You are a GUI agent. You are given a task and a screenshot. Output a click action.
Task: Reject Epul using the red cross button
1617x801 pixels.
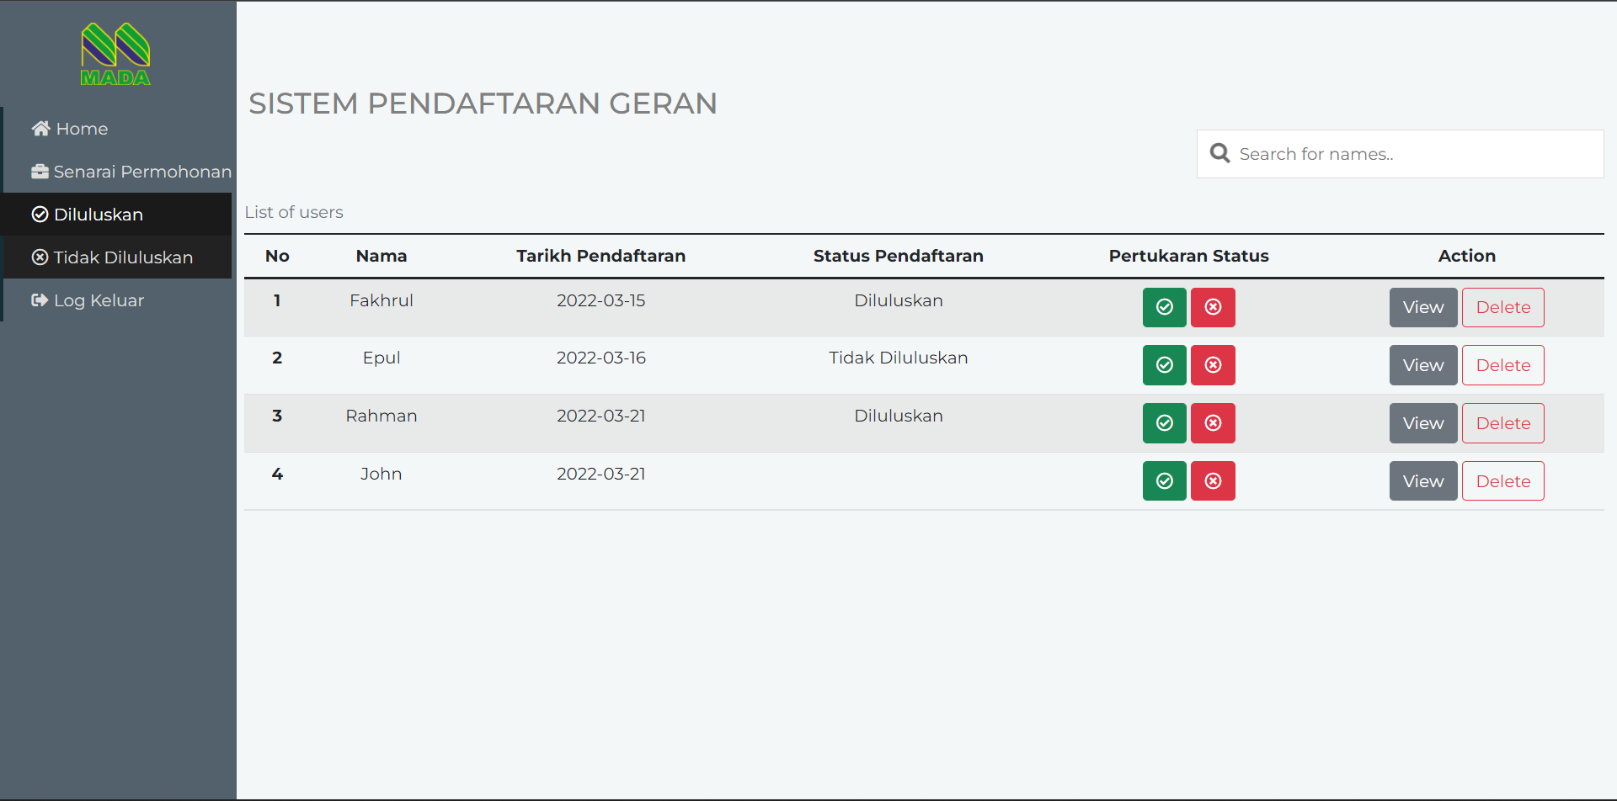point(1213,364)
